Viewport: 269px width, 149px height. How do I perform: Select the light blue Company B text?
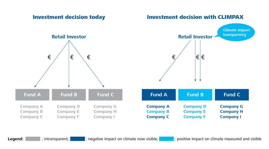pyautogui.click(x=158, y=111)
